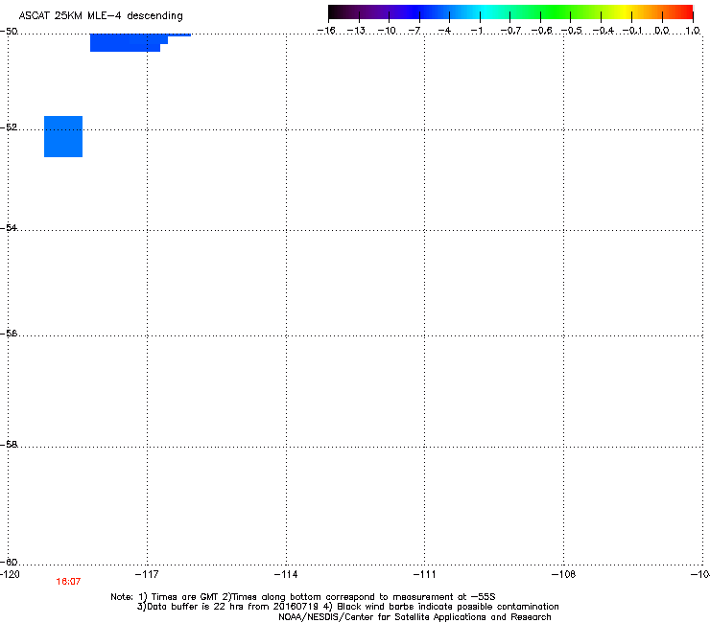Screen dimensions: 710x623
Task: Click the -56 latitude axis label
Action: pyautogui.click(x=9, y=333)
